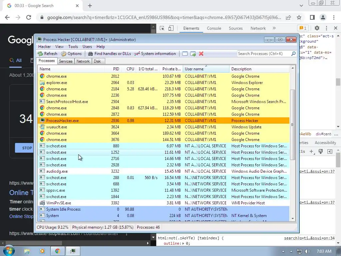The image size is (341, 256).
Task: Click the volume icon in system tray
Action: [307, 251]
